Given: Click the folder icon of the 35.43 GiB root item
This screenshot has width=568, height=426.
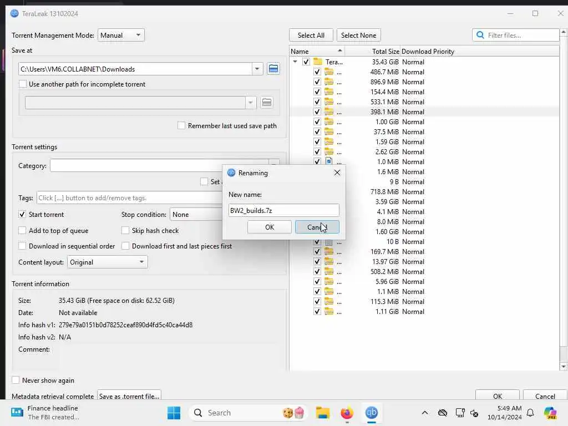Looking at the screenshot, I should click(318, 62).
